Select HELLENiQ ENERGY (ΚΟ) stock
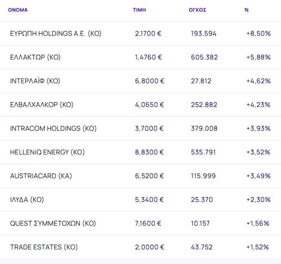This screenshot has height=264, width=281. 47,152
